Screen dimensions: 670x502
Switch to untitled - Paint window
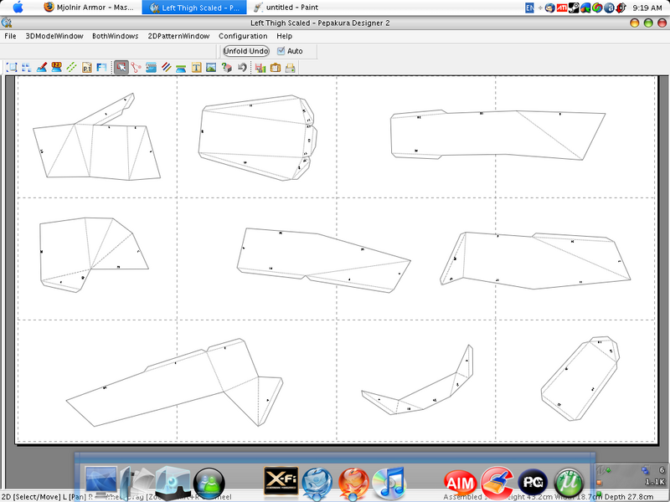286,8
